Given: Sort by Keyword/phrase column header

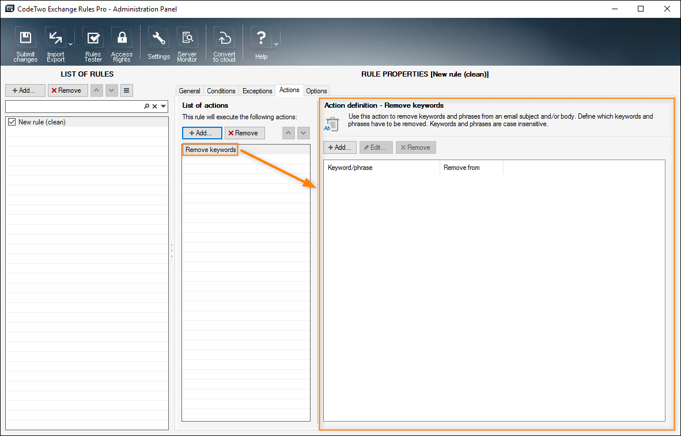Looking at the screenshot, I should pyautogui.click(x=382, y=168).
